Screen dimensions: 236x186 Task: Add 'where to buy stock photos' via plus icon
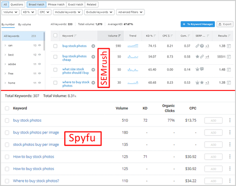click(93, 83)
